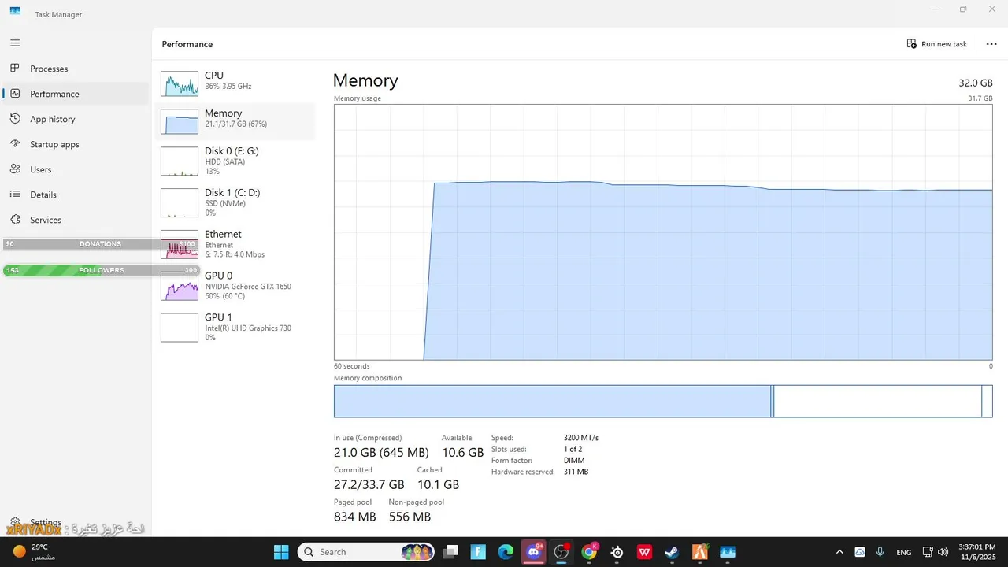
Task: Click the Slots used 1 of 2 value
Action: point(573,449)
